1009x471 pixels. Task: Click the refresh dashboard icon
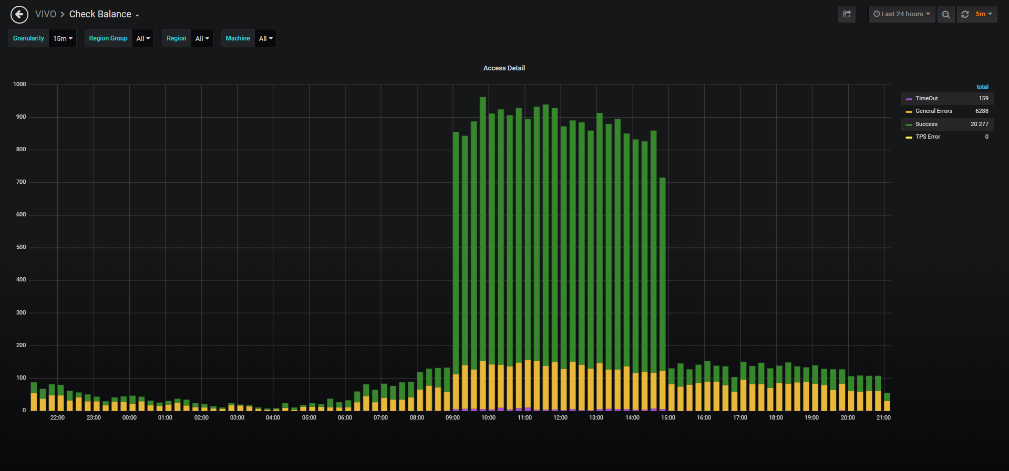tap(965, 14)
